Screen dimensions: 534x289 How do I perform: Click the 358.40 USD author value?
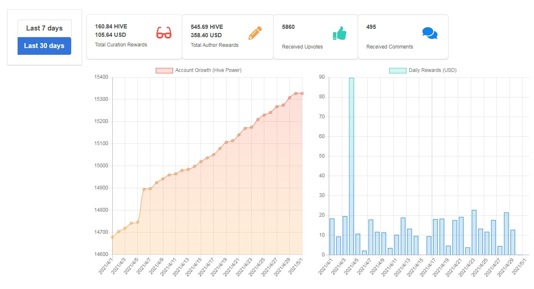pyautogui.click(x=206, y=35)
